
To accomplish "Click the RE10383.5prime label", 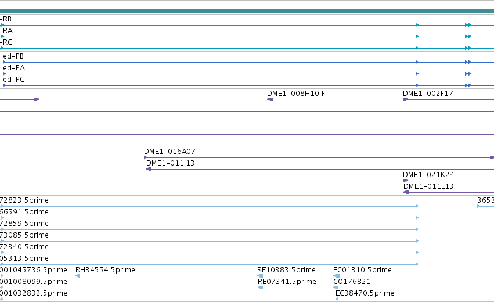I will pos(286,270).
